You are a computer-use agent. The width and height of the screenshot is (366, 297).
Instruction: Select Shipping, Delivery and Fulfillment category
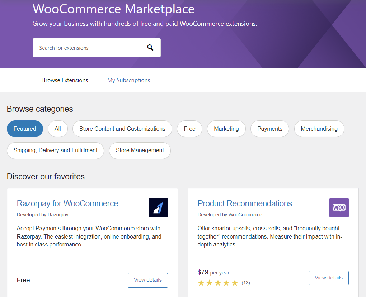click(55, 150)
